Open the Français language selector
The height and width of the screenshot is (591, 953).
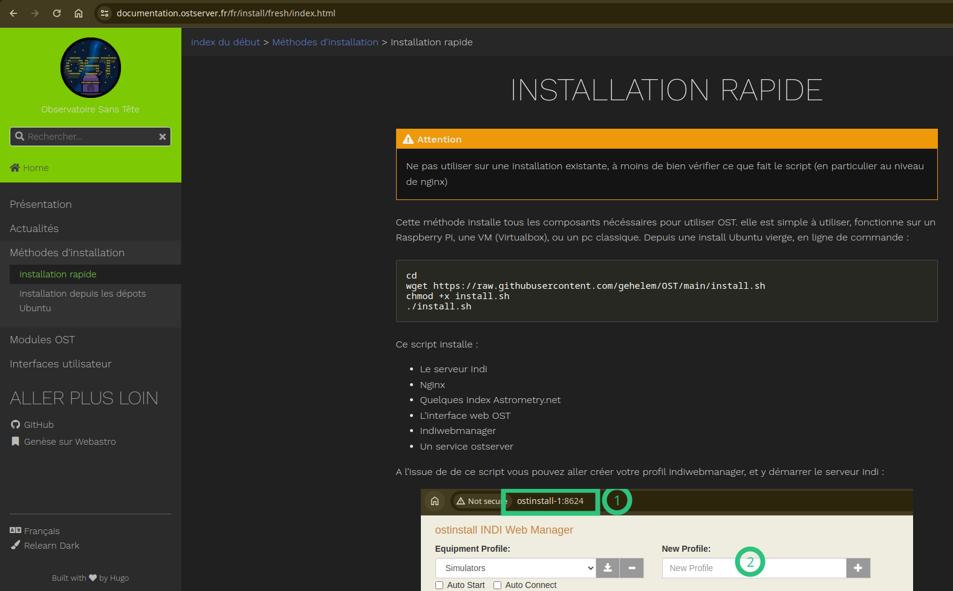pyautogui.click(x=42, y=531)
